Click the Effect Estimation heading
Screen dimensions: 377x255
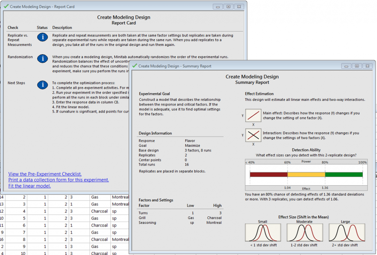[259, 94]
